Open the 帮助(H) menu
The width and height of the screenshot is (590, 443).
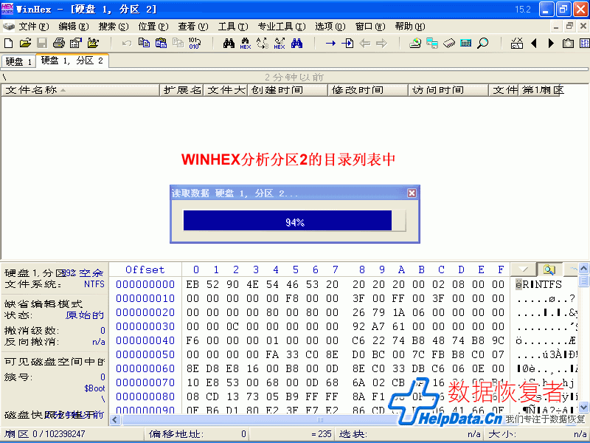pyautogui.click(x=410, y=27)
